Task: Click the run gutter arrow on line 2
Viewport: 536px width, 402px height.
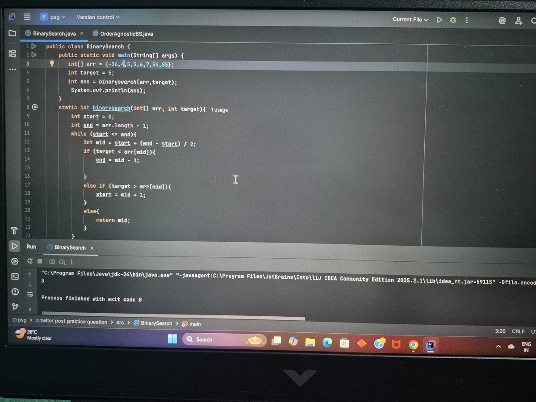Action: pos(34,55)
